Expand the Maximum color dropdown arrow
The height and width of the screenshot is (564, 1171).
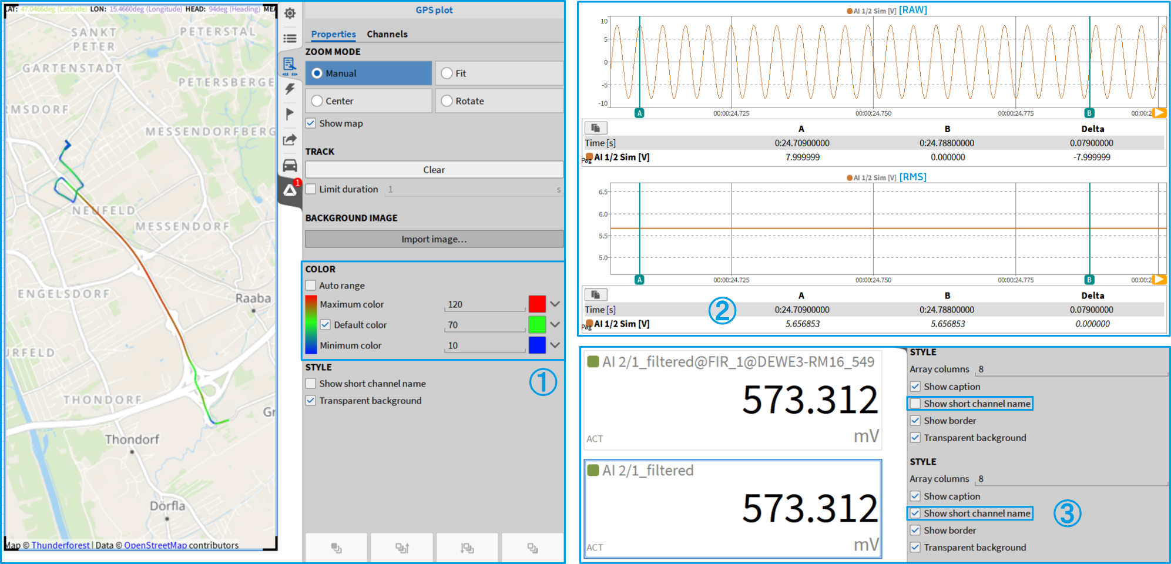click(555, 304)
